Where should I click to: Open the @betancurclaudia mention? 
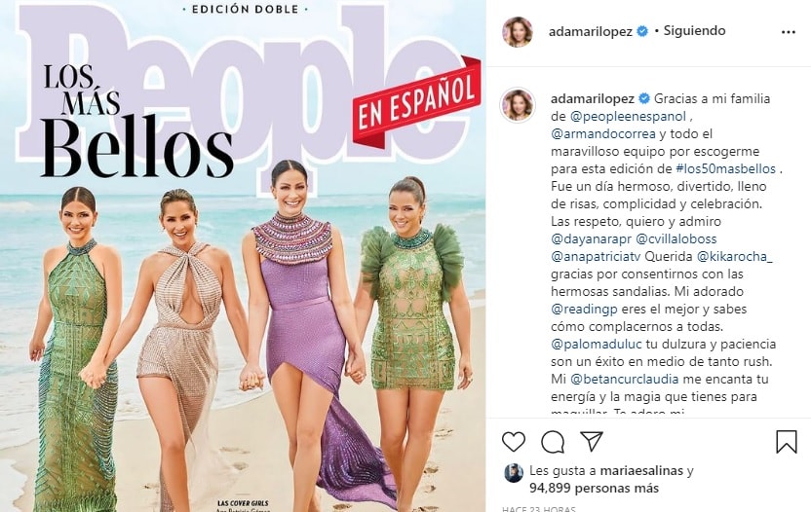point(624,380)
